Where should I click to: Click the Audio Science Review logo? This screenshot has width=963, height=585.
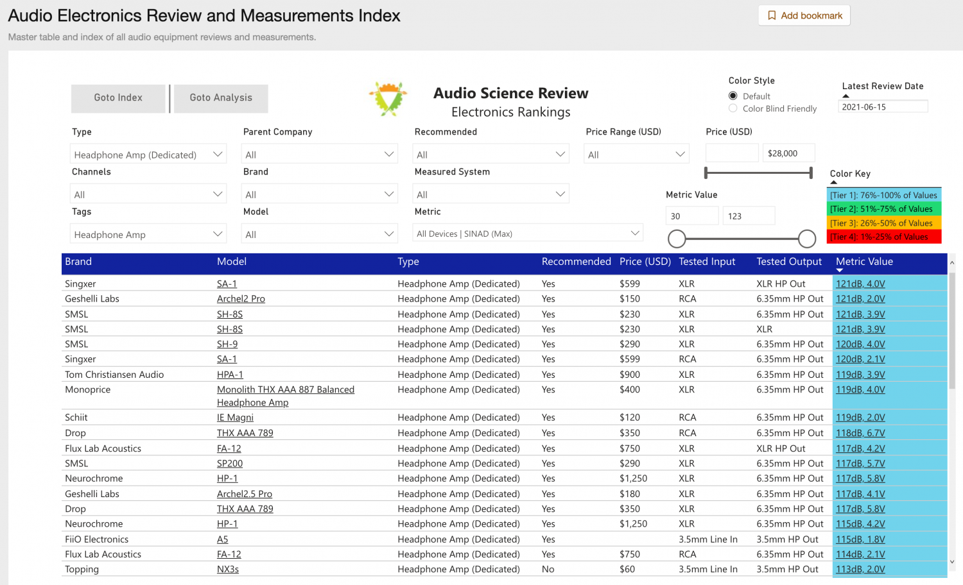388,99
